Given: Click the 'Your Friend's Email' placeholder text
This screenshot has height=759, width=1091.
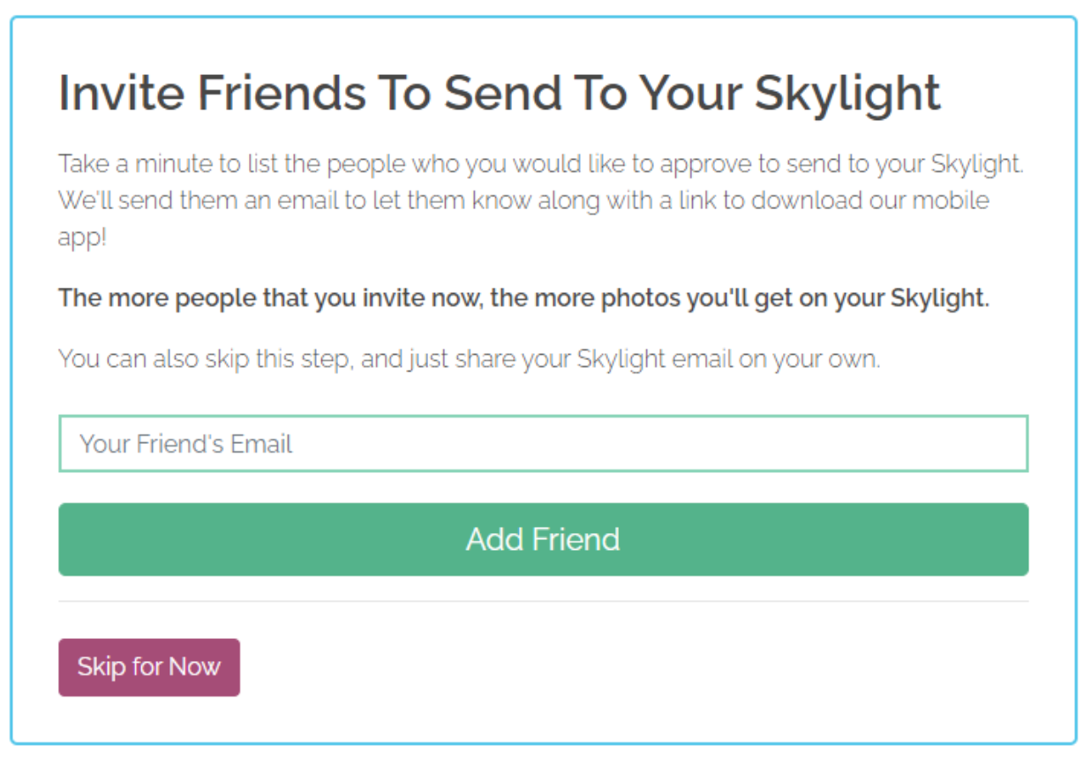Looking at the screenshot, I should pyautogui.click(x=185, y=444).
